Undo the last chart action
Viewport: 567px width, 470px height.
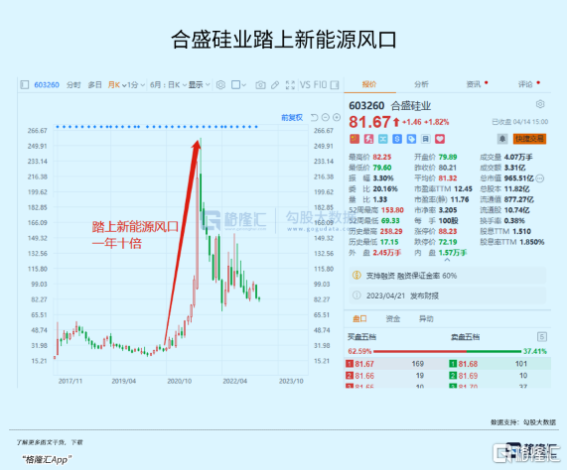point(314,117)
